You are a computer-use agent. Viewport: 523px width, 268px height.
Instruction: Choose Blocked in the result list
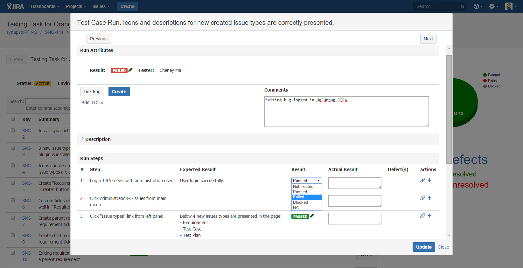coord(307,202)
